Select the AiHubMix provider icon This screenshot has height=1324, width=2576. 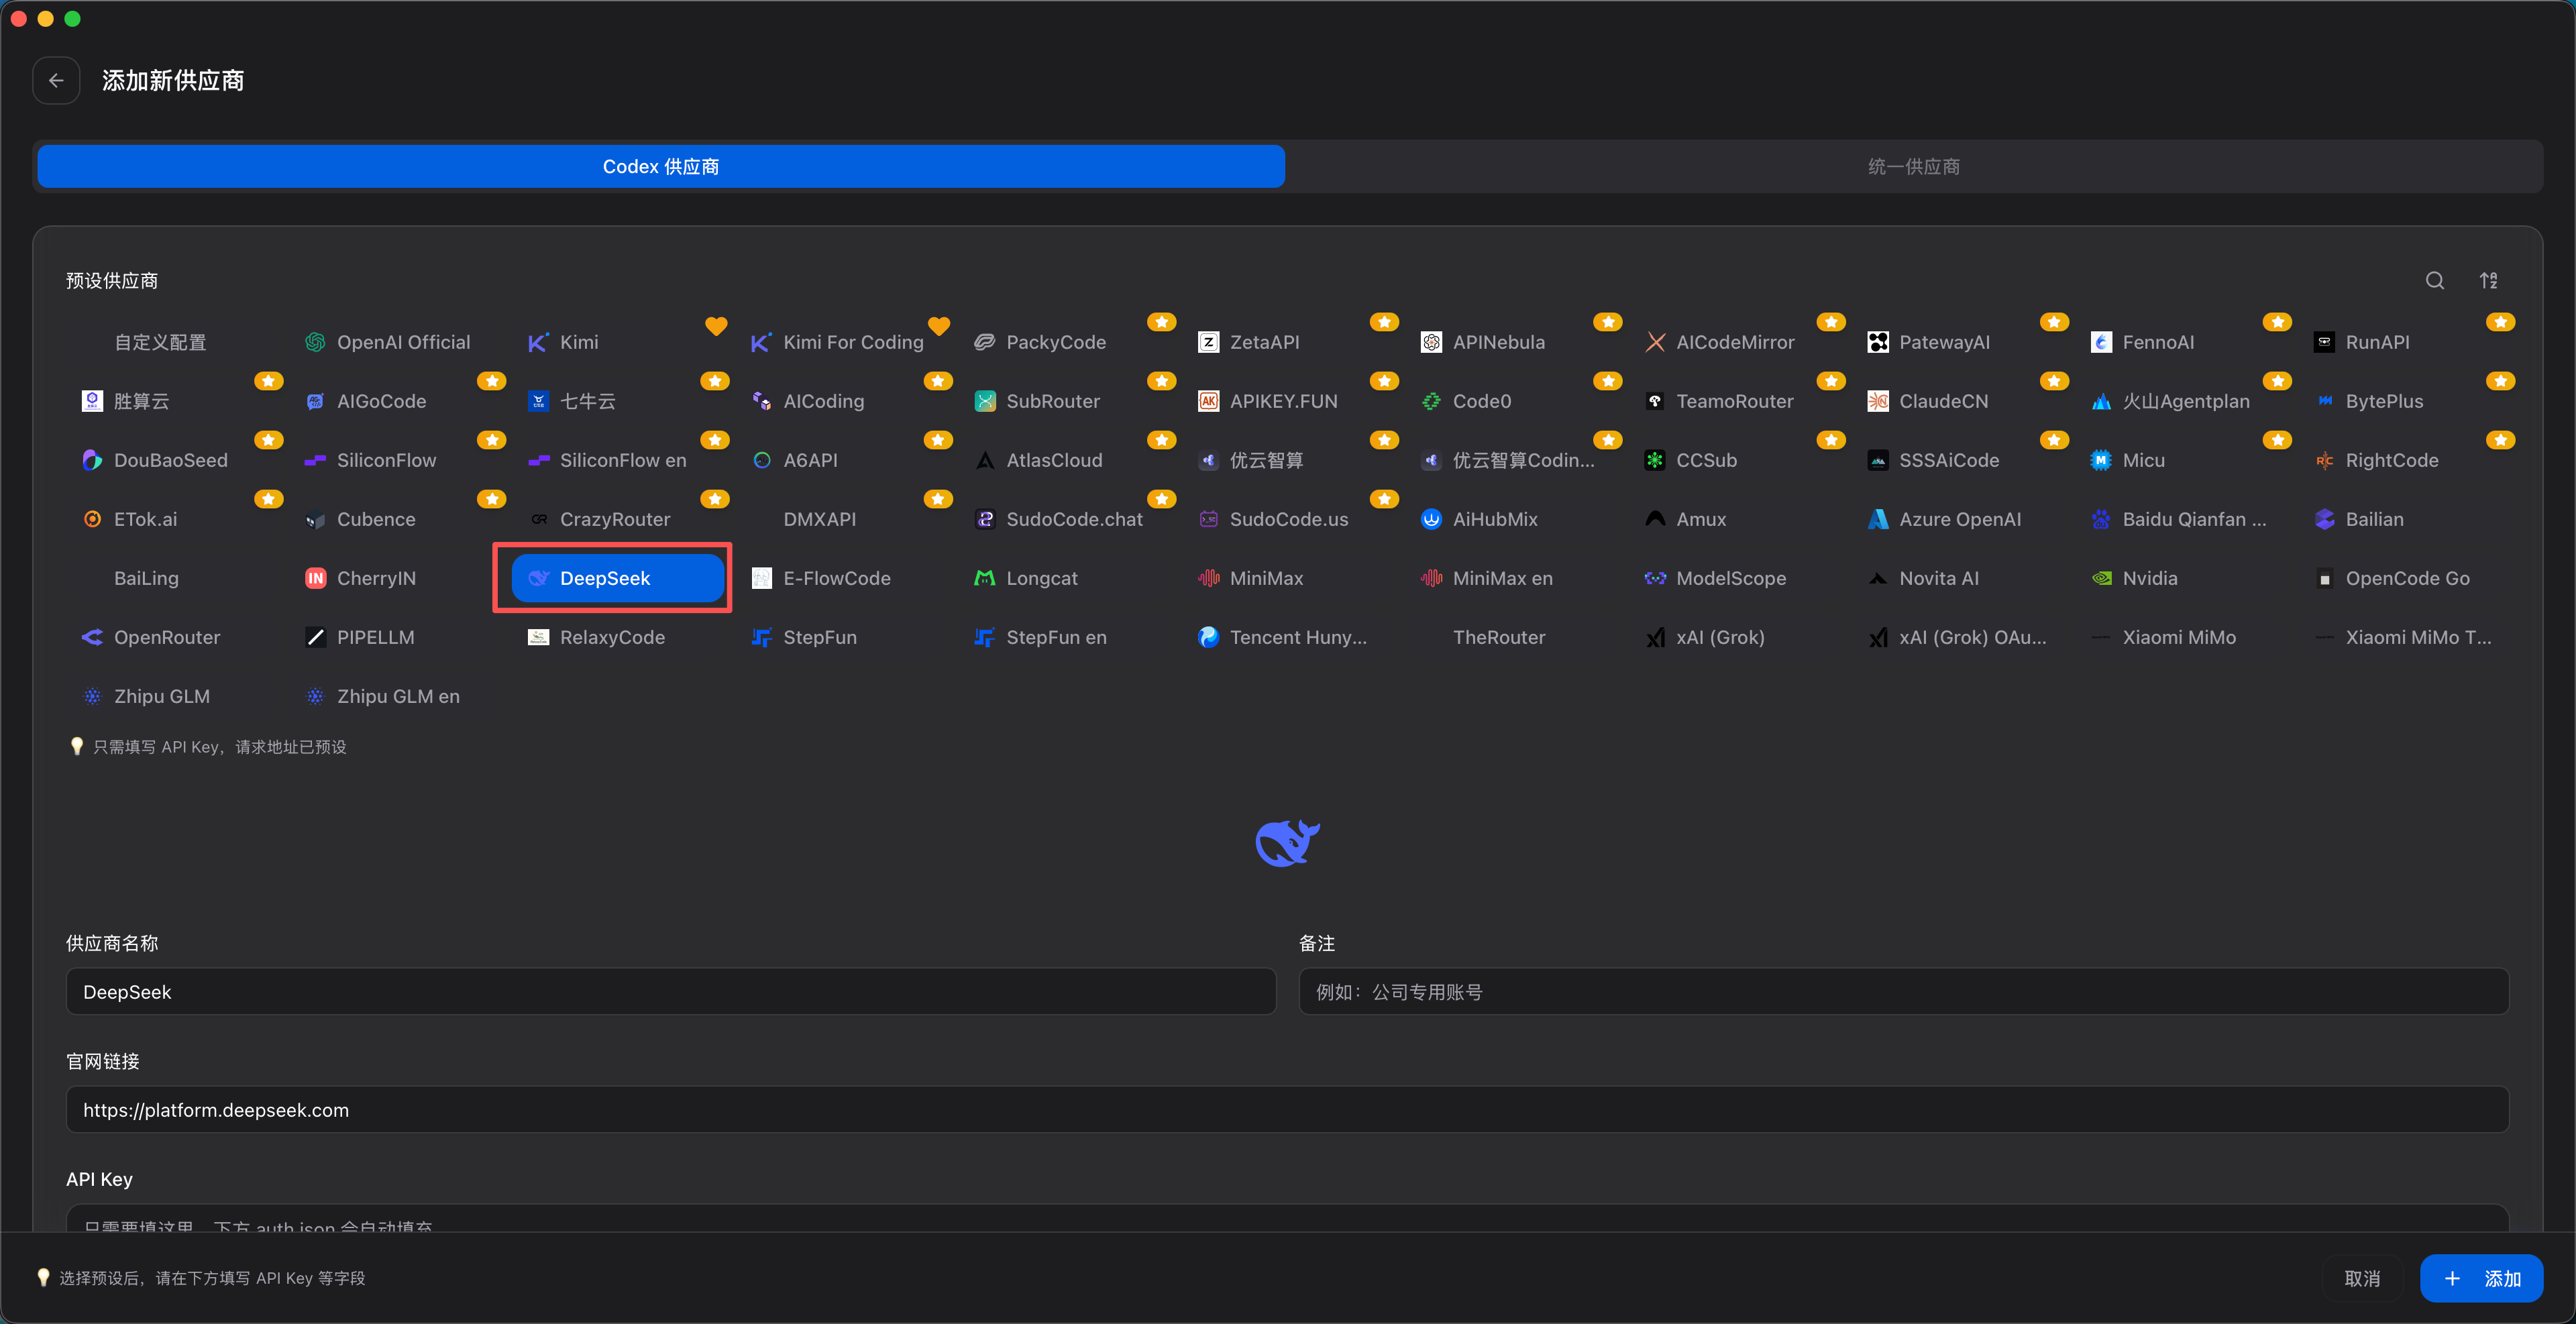[1431, 519]
